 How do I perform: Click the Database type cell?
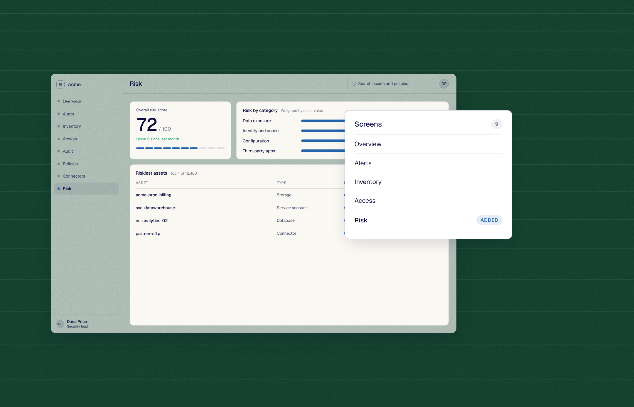(286, 221)
